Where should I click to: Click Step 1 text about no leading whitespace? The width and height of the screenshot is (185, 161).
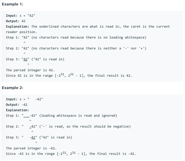click(76, 37)
